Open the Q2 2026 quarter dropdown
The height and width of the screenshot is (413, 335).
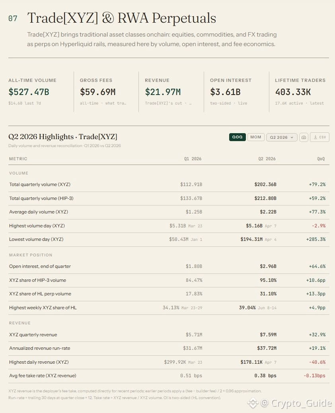coord(282,137)
